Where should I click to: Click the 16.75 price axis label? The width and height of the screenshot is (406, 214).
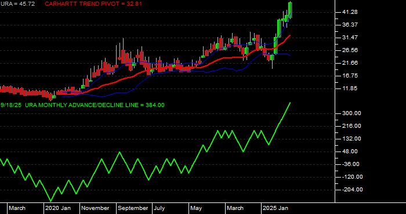(350, 76)
